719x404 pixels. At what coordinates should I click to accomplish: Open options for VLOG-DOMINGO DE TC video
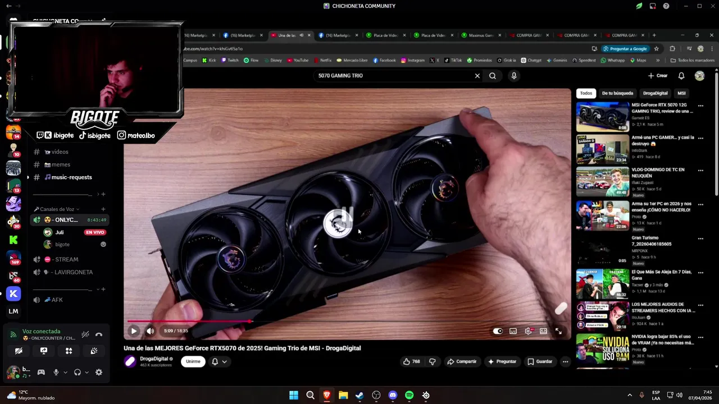pos(700,170)
